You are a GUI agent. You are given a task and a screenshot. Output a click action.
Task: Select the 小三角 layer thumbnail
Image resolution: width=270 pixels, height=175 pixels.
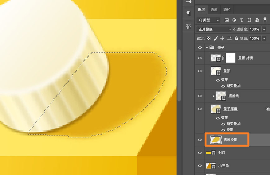(211, 166)
